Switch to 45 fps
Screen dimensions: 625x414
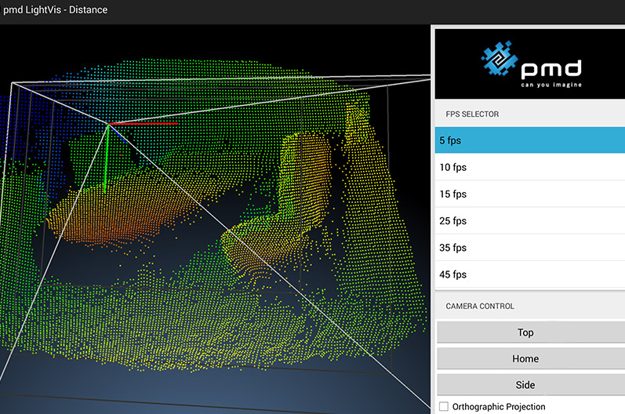530,274
